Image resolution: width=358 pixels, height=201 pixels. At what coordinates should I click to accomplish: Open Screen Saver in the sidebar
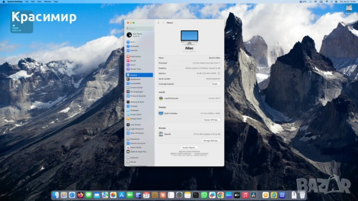tap(139, 114)
